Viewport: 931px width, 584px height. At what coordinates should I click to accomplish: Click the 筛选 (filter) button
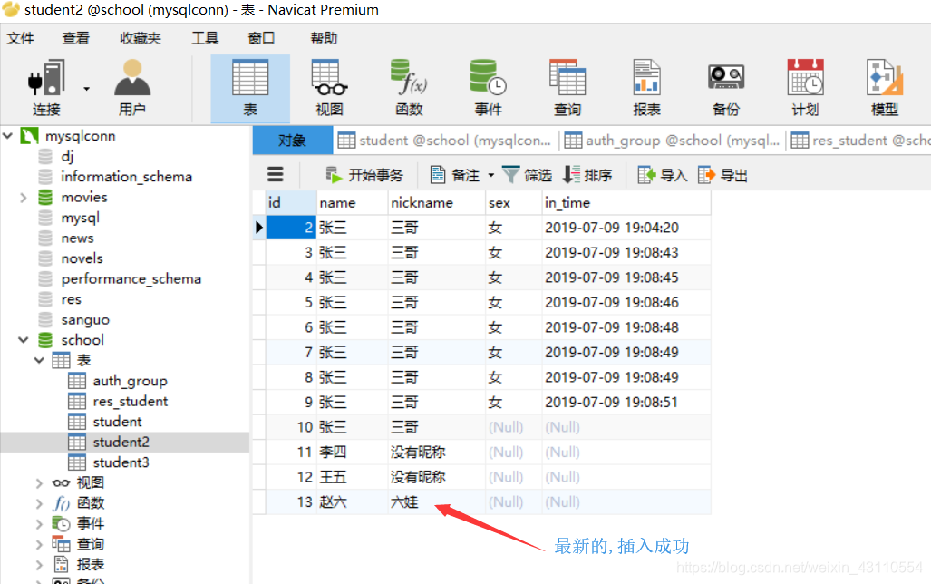(528, 175)
